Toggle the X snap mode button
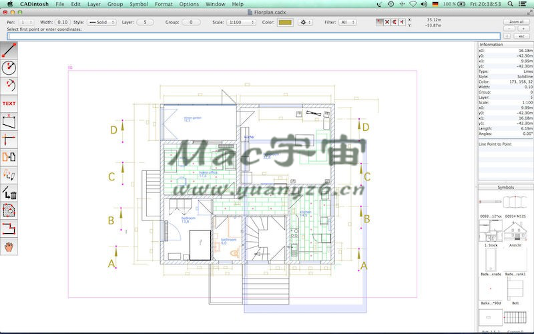This screenshot has height=334, width=534. (386, 22)
